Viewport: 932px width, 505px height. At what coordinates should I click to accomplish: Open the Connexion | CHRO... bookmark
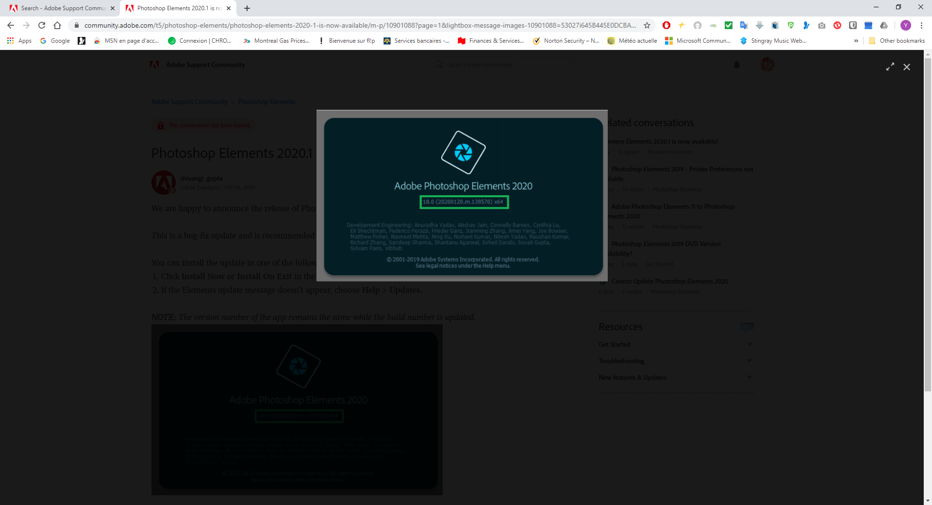(x=200, y=41)
